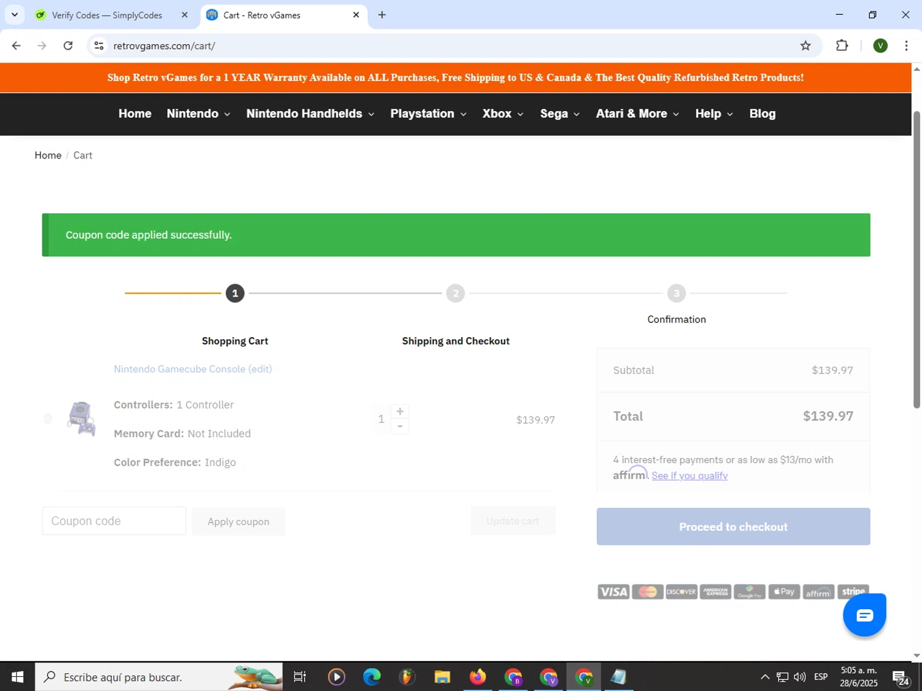This screenshot has width=922, height=691.
Task: Expand Atari & More menu
Action: pos(637,114)
